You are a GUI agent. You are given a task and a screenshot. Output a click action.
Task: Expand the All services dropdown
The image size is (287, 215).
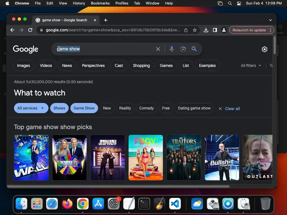31,108
